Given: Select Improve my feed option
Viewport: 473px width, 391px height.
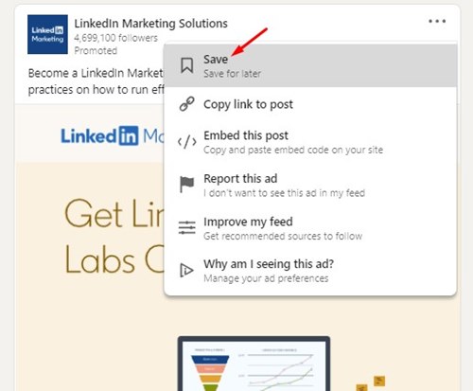Looking at the screenshot, I should click(x=310, y=228).
